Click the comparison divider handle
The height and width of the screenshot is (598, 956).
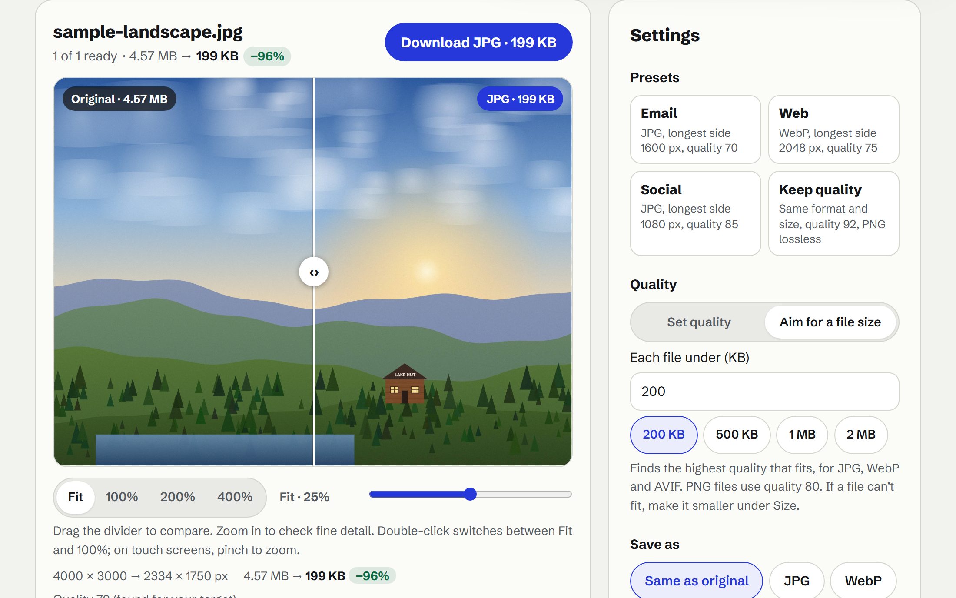click(314, 272)
